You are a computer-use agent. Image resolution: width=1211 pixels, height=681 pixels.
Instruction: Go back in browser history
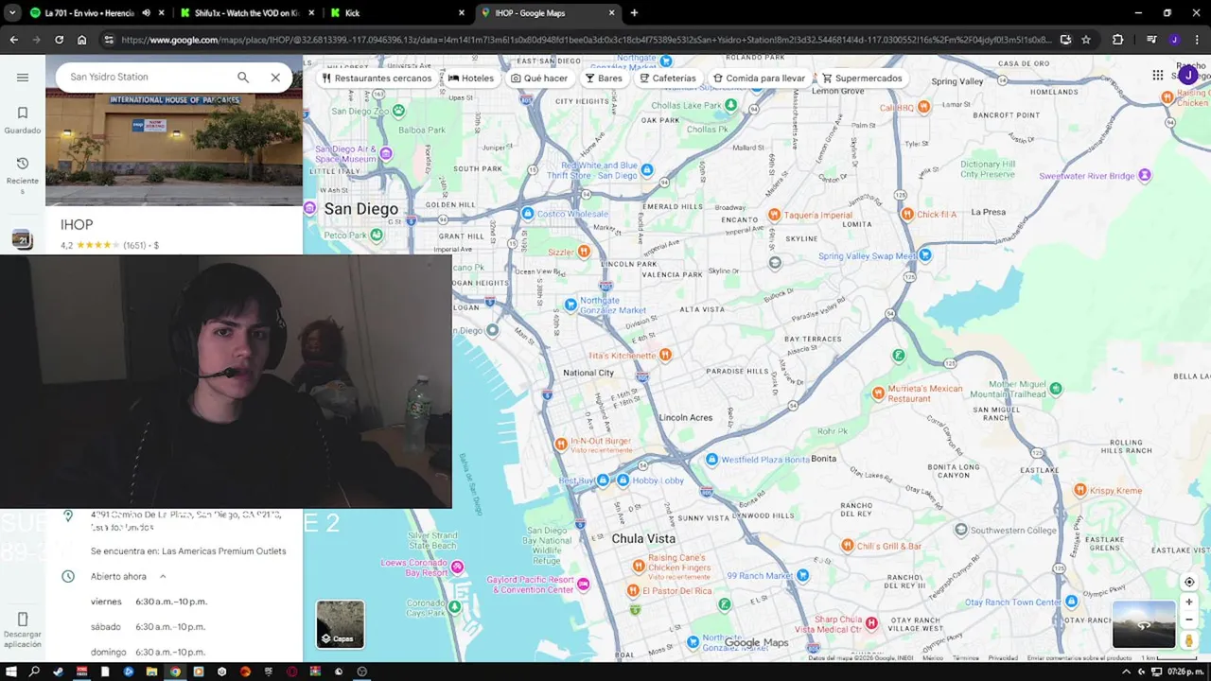pos(13,40)
